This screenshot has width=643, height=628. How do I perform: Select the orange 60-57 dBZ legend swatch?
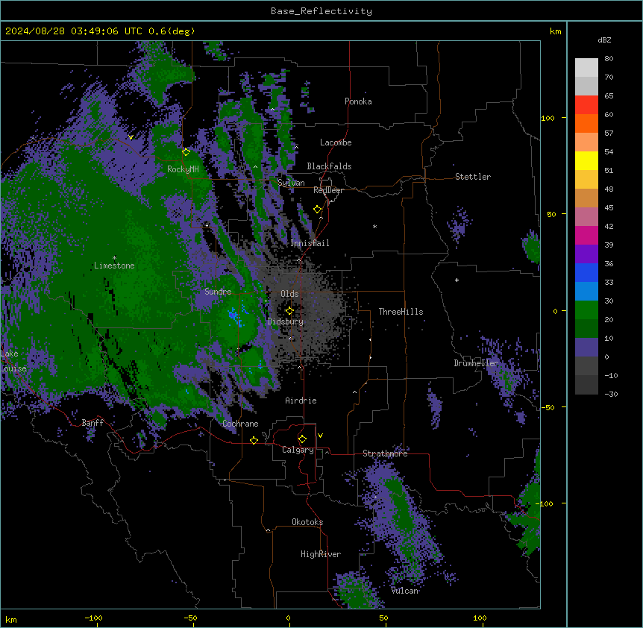[x=586, y=123]
